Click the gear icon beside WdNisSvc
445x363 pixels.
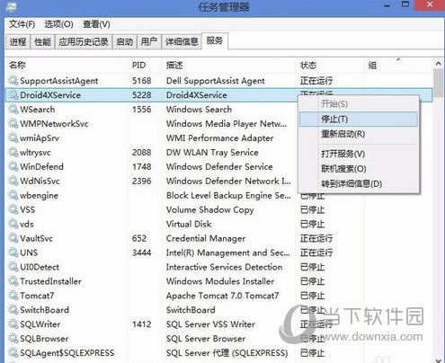coord(13,181)
